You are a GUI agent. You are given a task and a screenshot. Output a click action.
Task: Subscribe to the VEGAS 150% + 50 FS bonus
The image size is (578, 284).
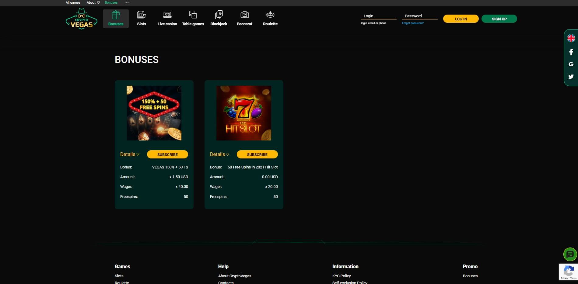tap(167, 154)
